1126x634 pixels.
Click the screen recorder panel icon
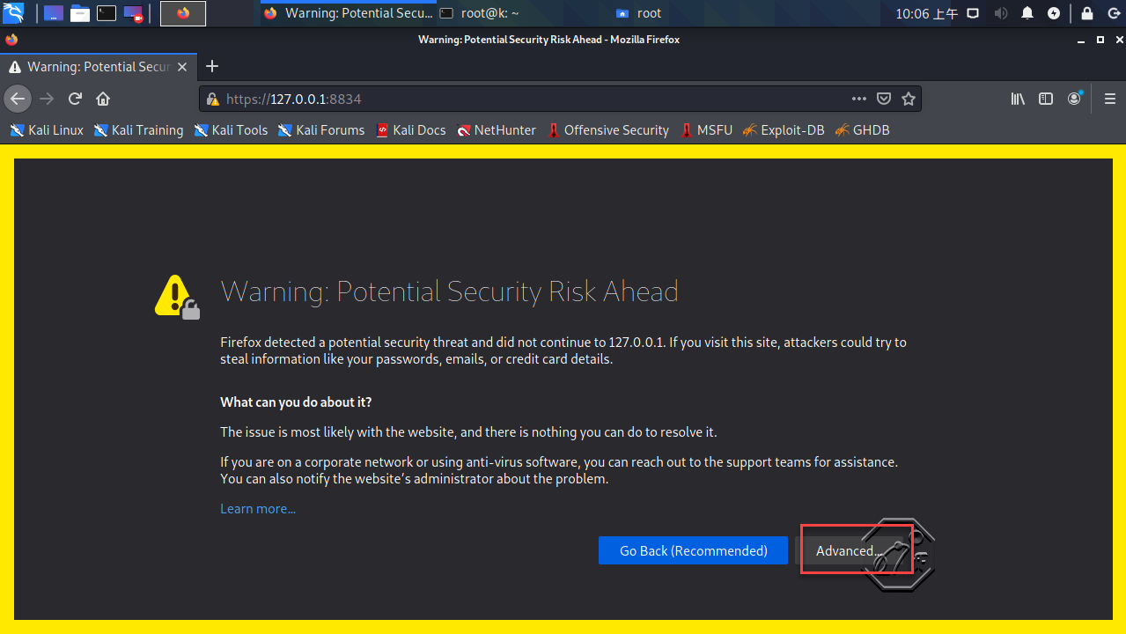point(133,13)
